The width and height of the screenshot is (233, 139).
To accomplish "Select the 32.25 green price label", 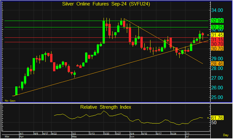I will point(217,27).
